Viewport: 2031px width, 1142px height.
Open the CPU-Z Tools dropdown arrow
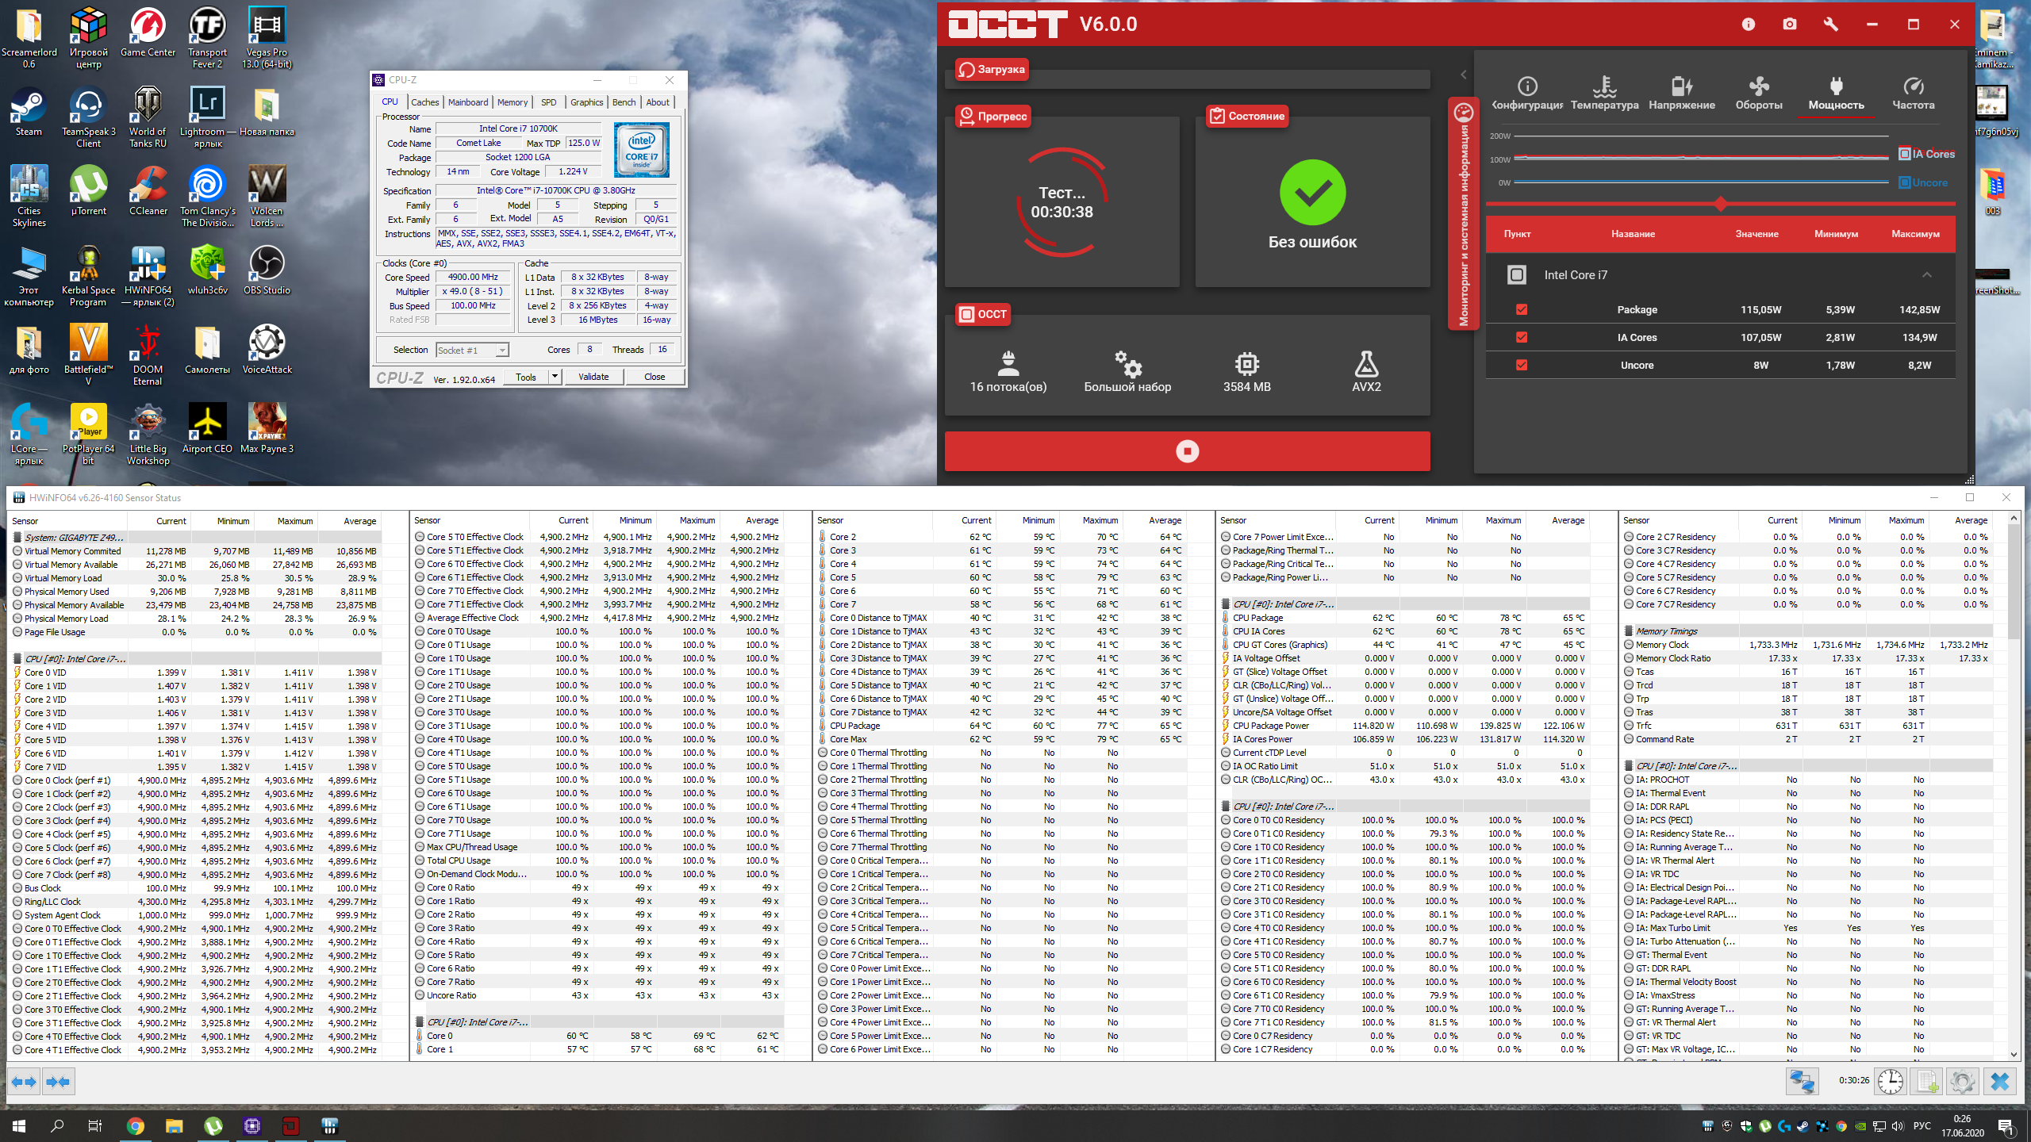pos(555,377)
